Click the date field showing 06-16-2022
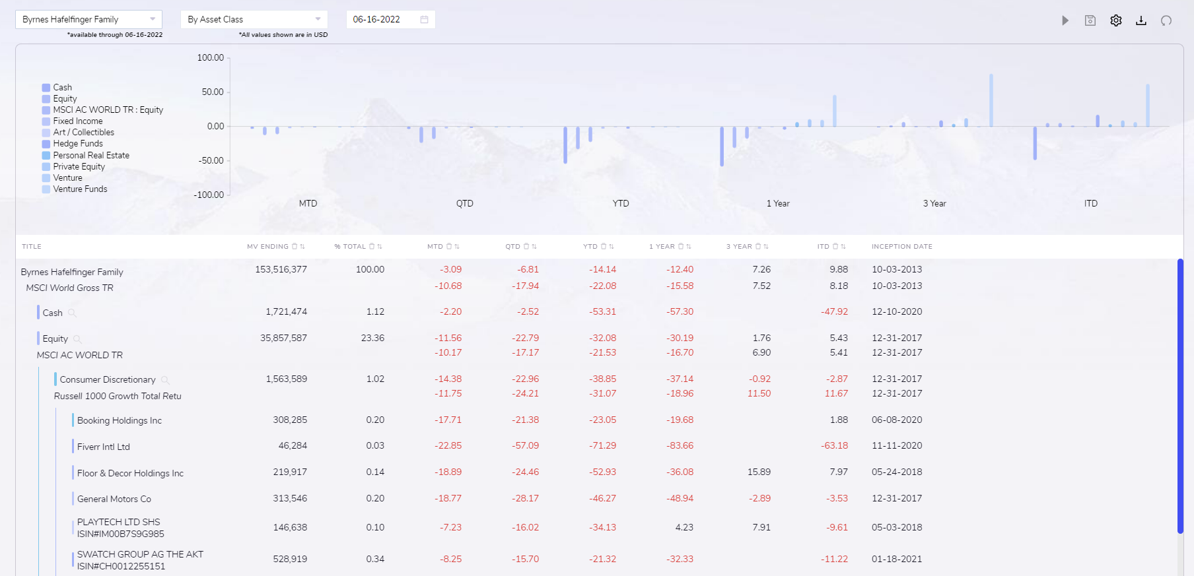The image size is (1194, 576). click(x=383, y=19)
